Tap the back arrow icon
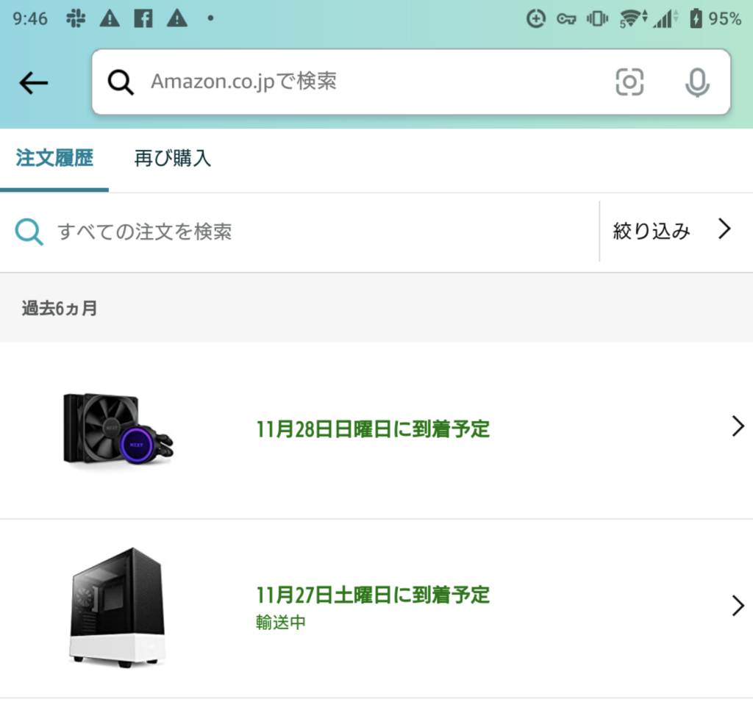Viewport: 753px width, 713px height. pyautogui.click(x=33, y=83)
